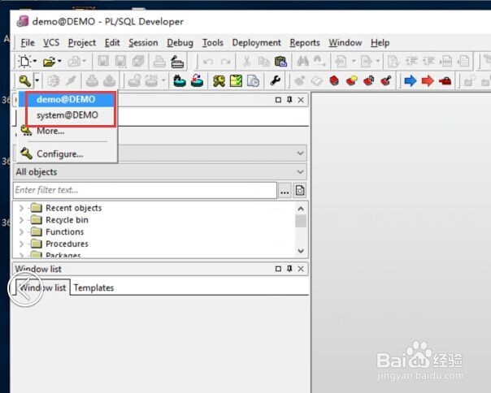Click the grayed Undo arrow icon

208,62
